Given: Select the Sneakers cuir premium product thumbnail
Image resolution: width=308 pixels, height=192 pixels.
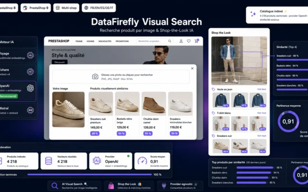Looking at the screenshot, I should pos(101,104).
